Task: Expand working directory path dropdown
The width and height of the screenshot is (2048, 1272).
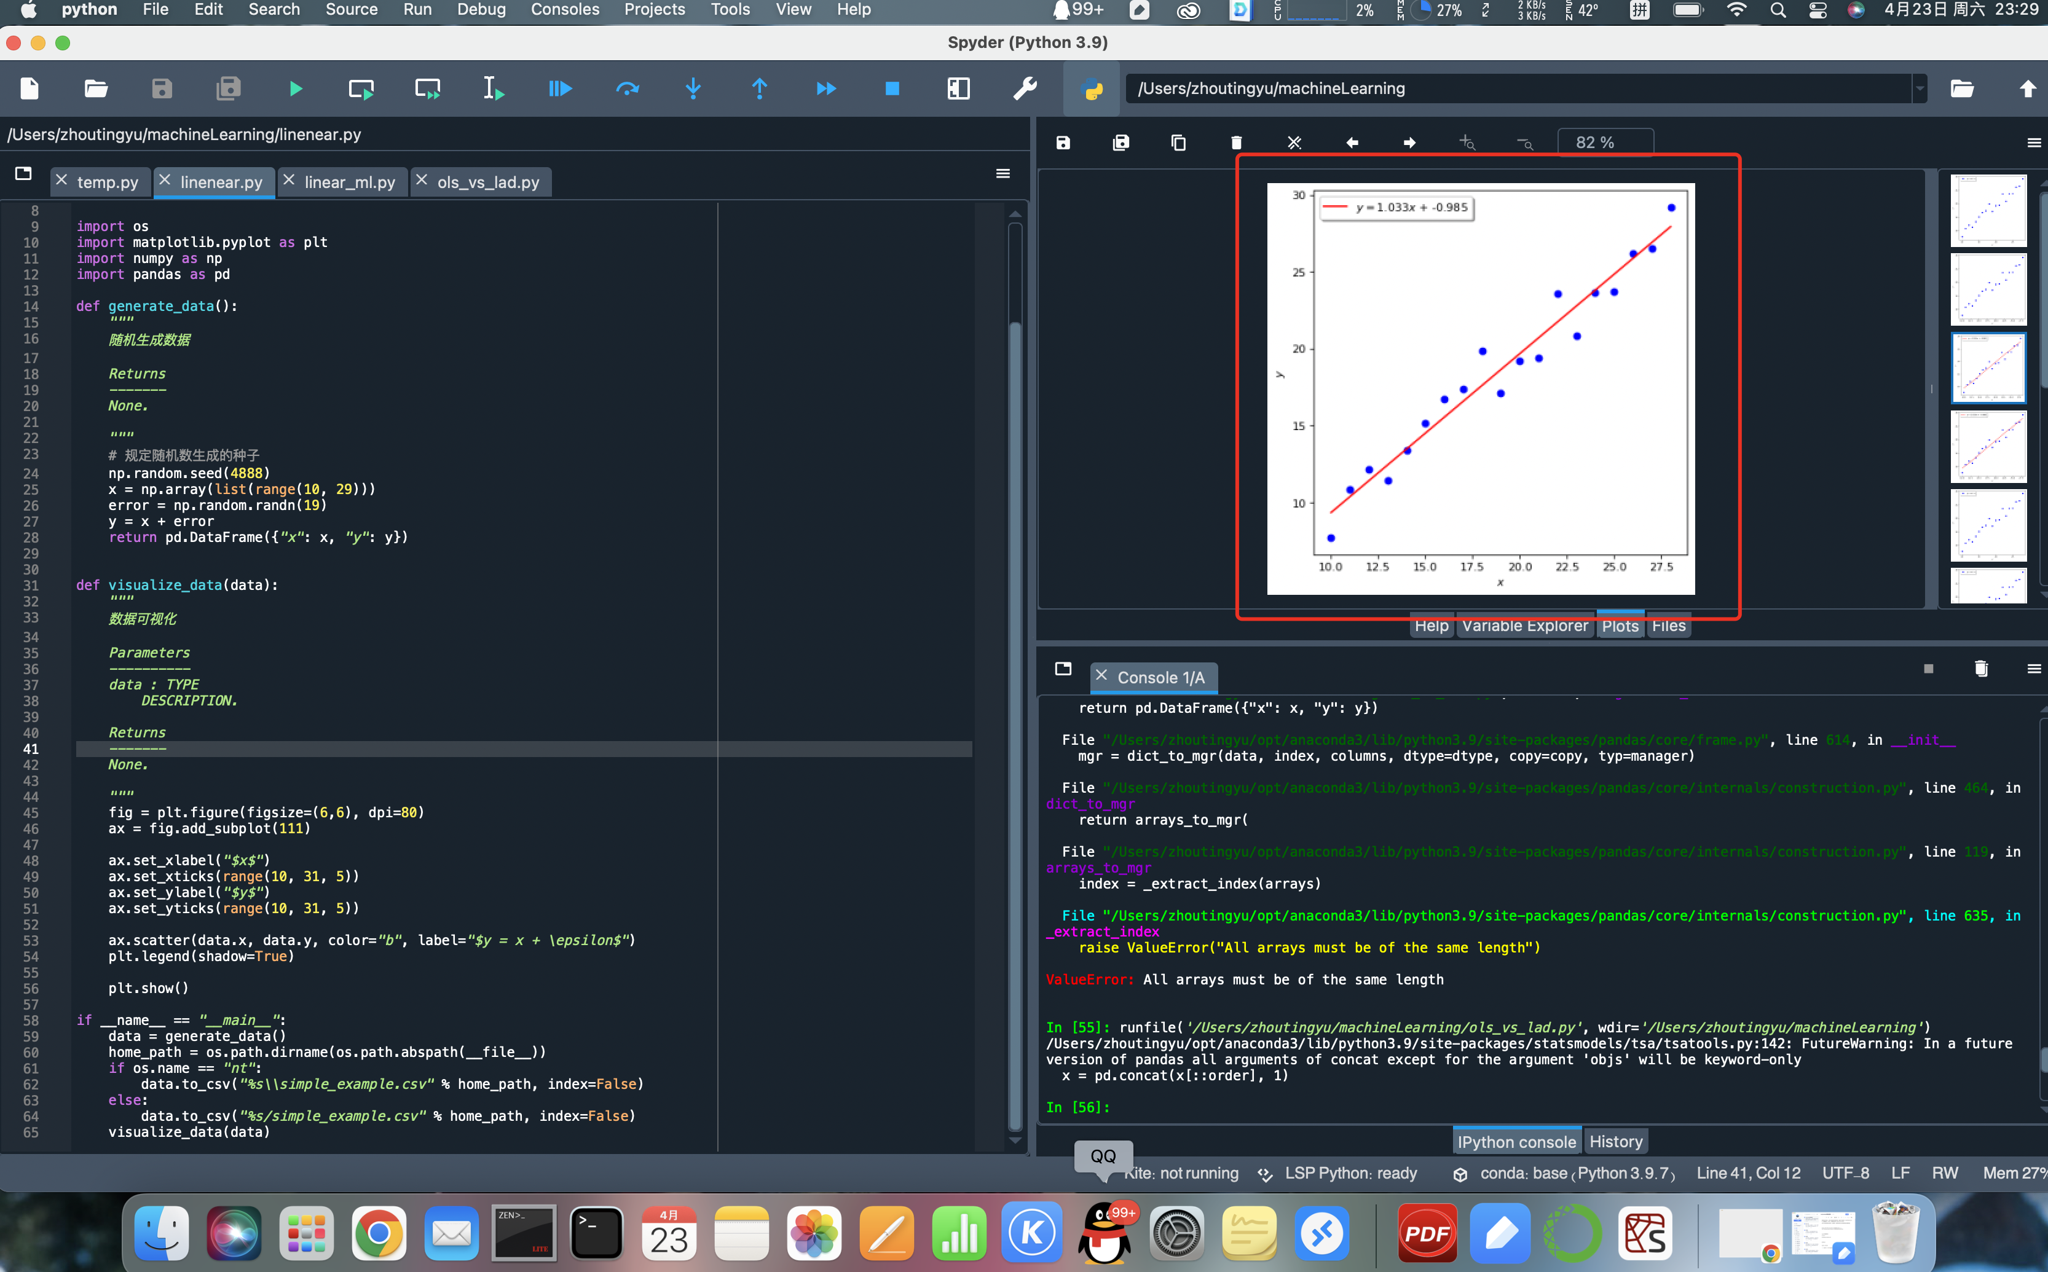Action: (1920, 88)
